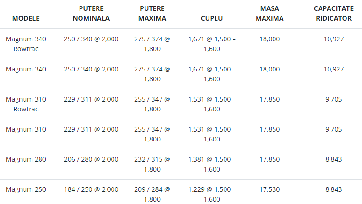Viewport: 362px width, 204px height.
Task: Select Magnum 280's 17,850 mass value
Action: pyautogui.click(x=269, y=159)
